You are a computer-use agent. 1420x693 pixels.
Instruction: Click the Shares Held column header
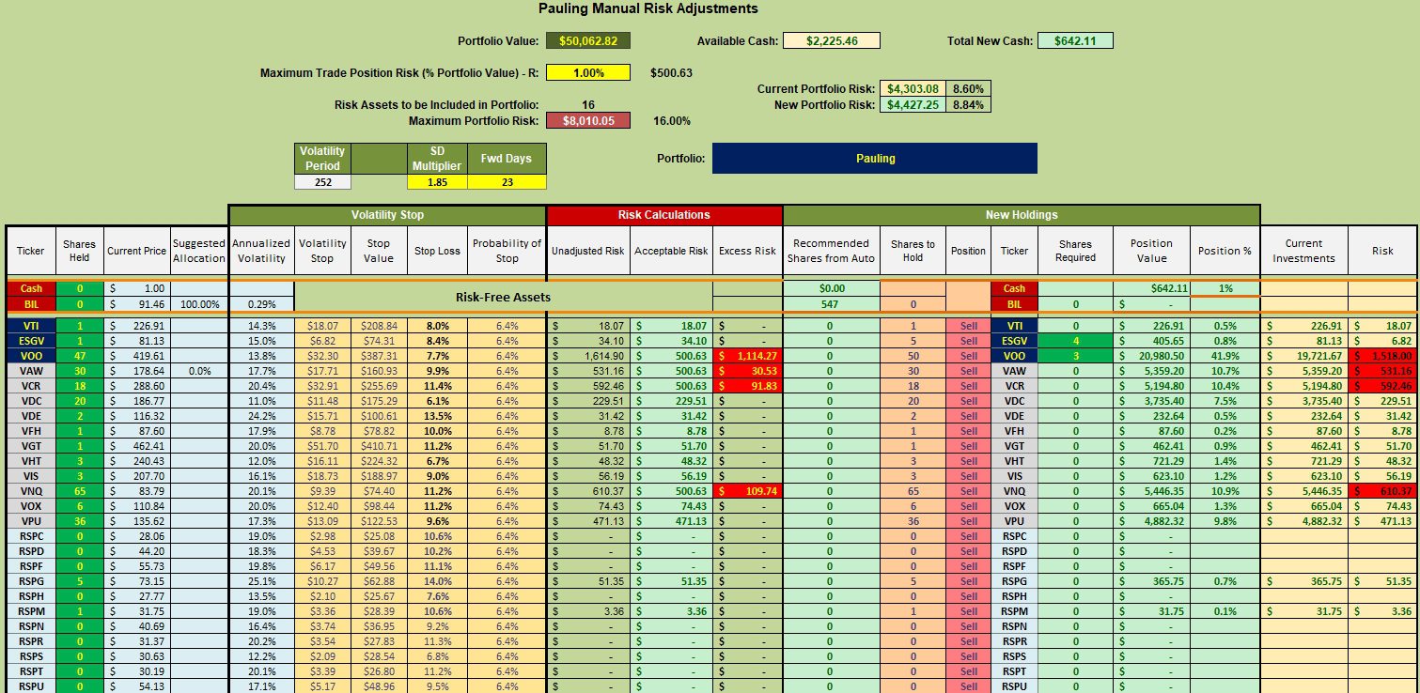(80, 251)
